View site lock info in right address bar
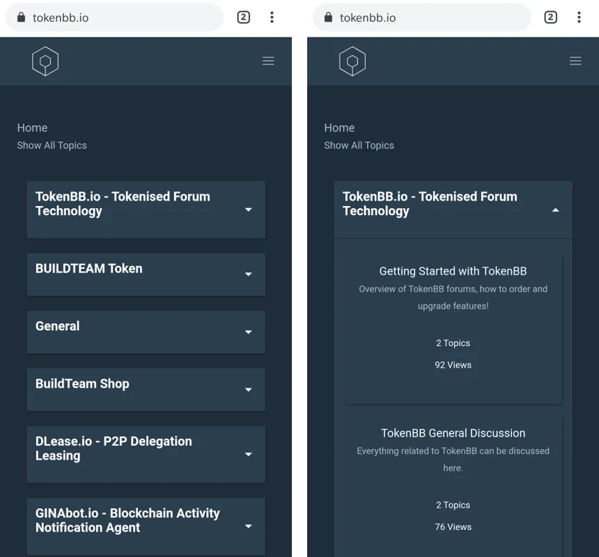 (x=329, y=17)
